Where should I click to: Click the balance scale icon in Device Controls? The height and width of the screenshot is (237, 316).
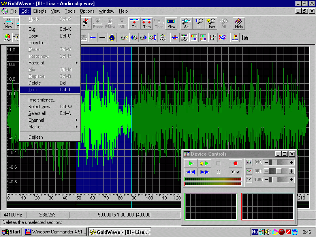pos(249,171)
